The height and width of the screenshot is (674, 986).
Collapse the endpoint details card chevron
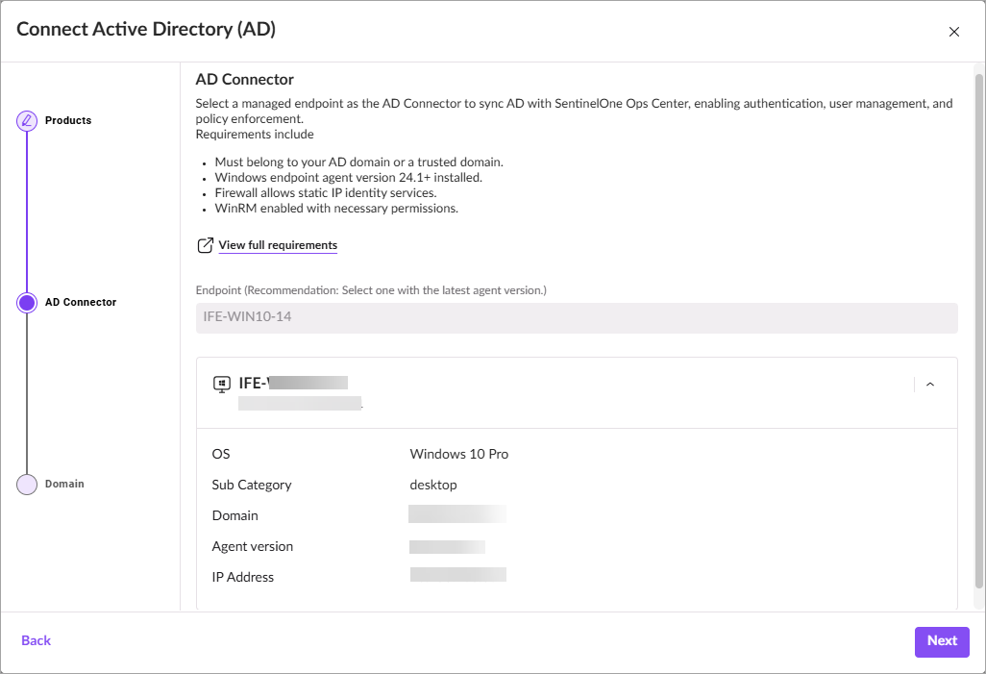930,385
